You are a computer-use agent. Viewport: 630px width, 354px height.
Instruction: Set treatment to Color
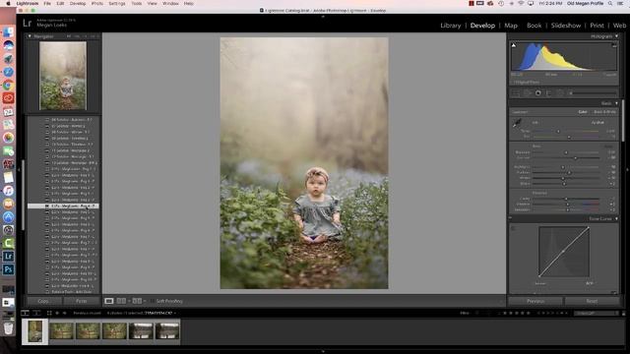tap(583, 112)
